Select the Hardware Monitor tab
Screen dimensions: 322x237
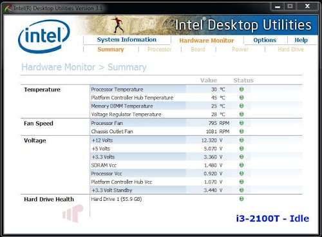[207, 41]
